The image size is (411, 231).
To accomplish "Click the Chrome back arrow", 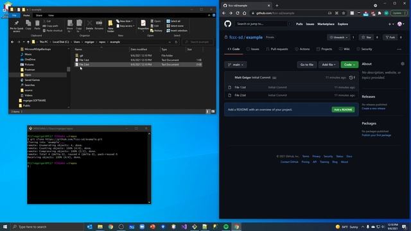I will tap(224, 13).
